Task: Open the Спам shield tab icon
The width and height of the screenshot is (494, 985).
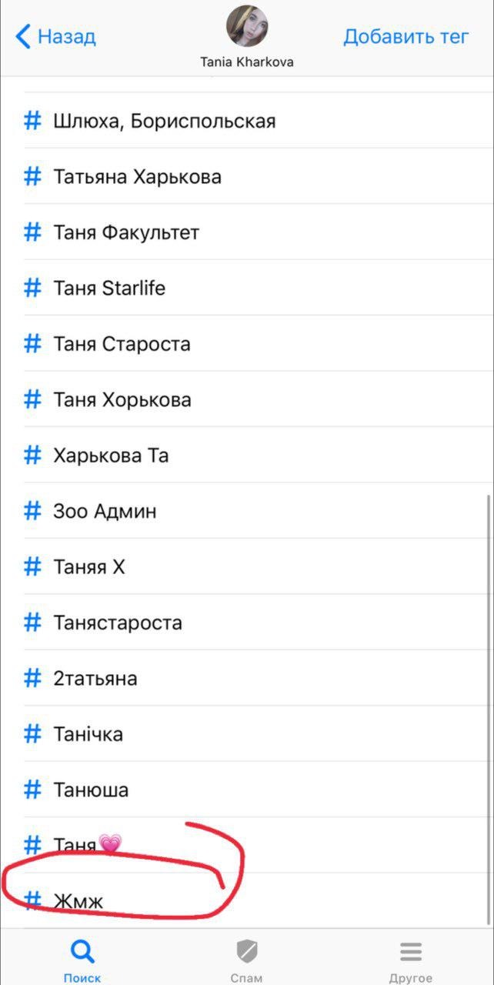Action: [x=246, y=952]
